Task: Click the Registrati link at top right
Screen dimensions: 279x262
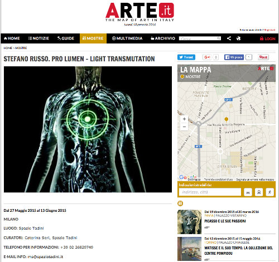Action: pos(270,30)
